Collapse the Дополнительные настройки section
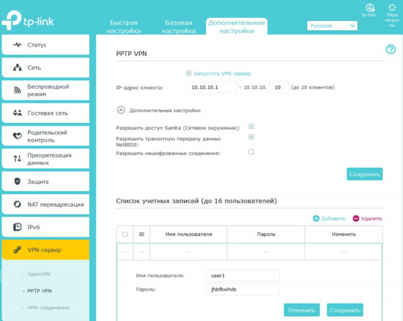Screen dimensions: 403x321 click(x=121, y=110)
